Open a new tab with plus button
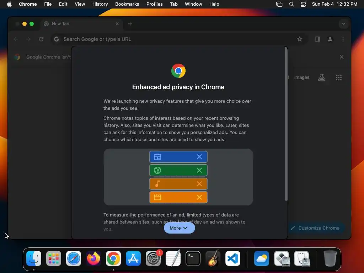Screen dimensions: 364x273 coord(130,24)
